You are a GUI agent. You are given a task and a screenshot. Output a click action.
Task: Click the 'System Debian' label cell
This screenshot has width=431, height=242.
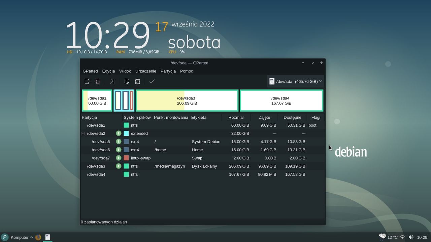point(206,142)
